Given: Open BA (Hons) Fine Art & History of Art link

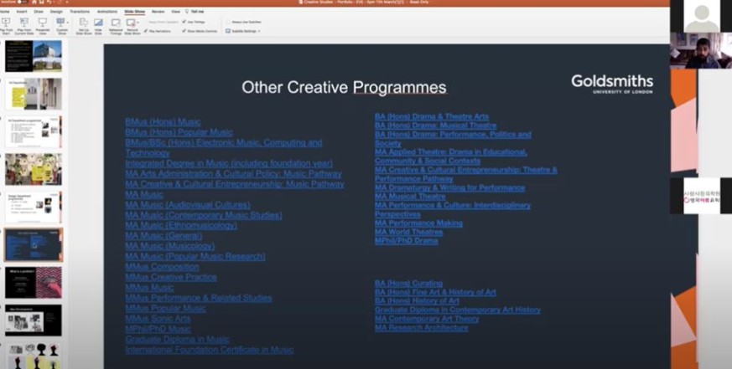Looking at the screenshot, I should 435,292.
